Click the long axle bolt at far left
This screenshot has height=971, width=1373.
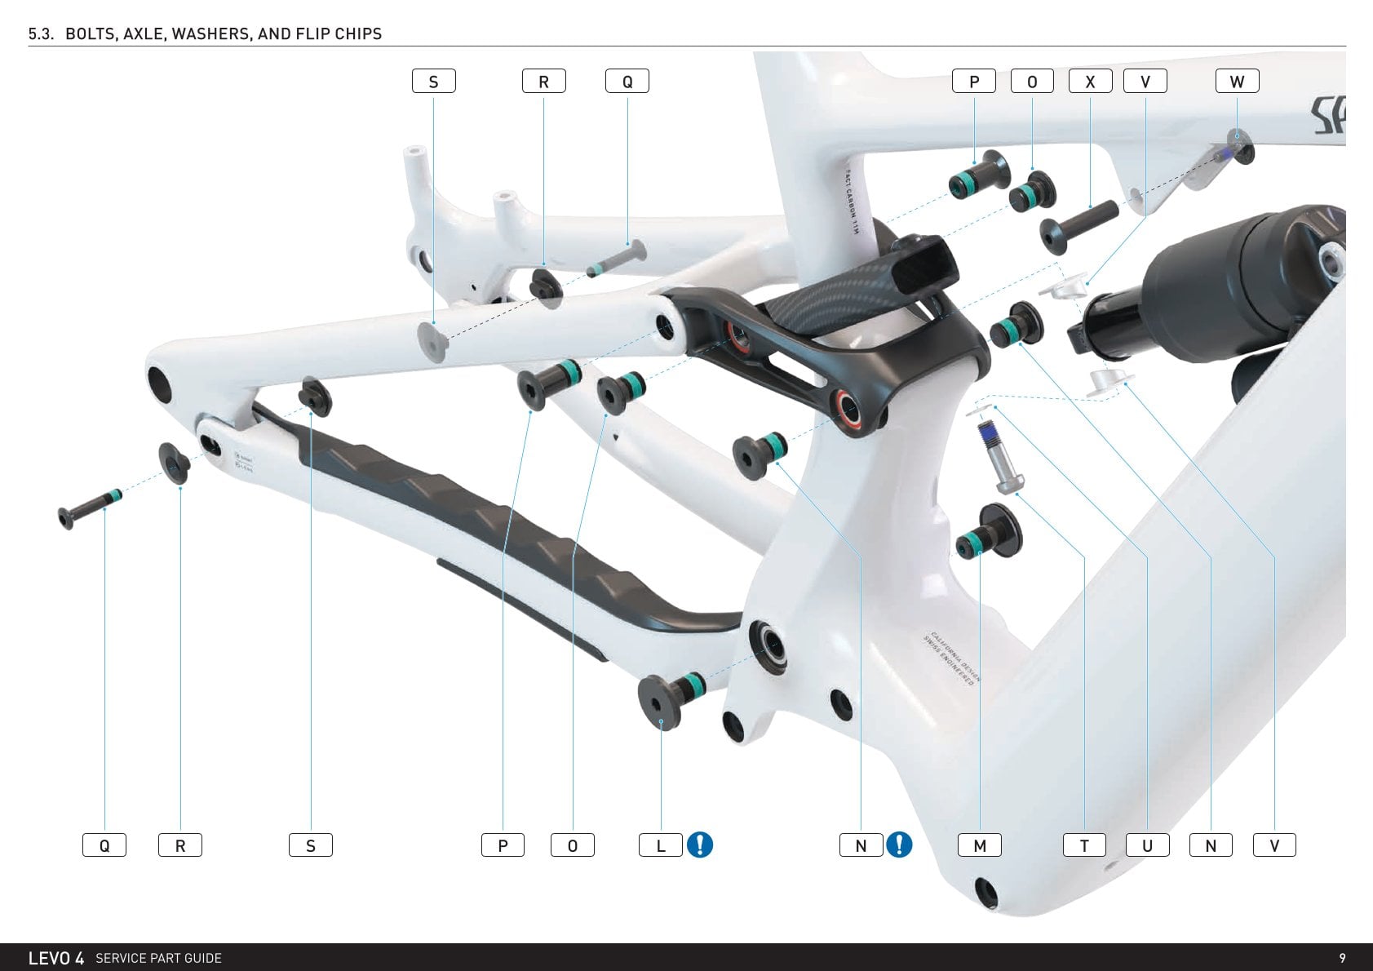tap(90, 508)
